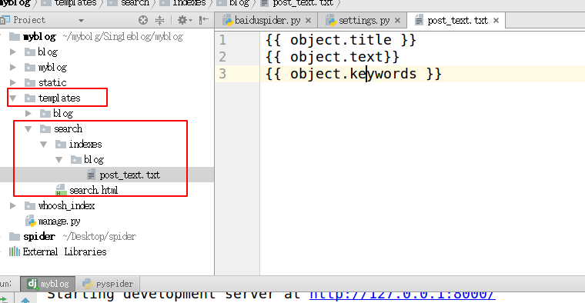
Task: Click the indexes breadcrumb
Action: [189, 3]
